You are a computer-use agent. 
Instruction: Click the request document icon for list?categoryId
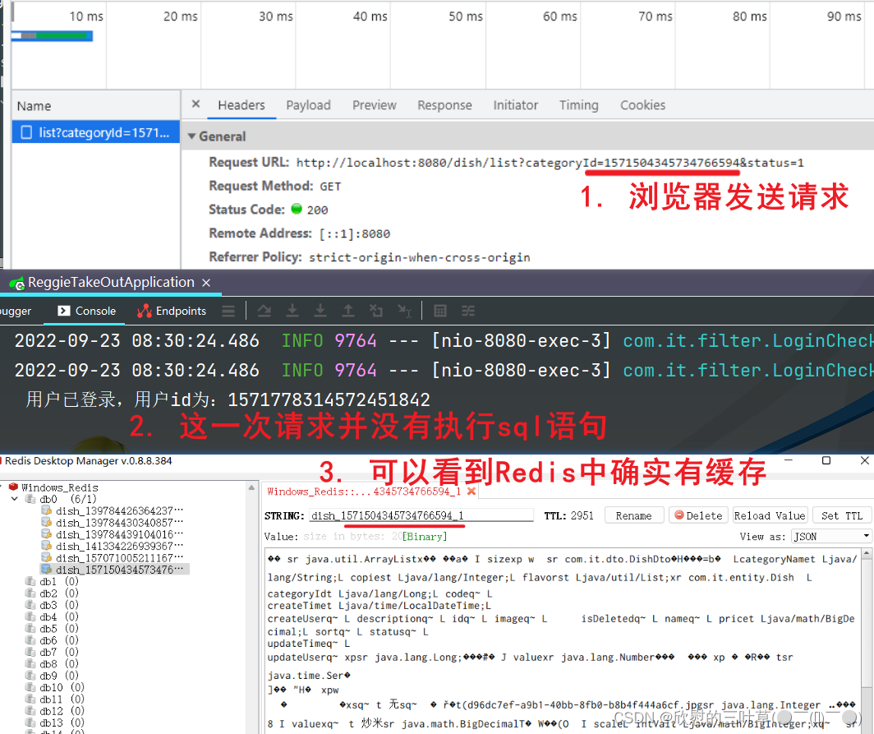(x=26, y=133)
